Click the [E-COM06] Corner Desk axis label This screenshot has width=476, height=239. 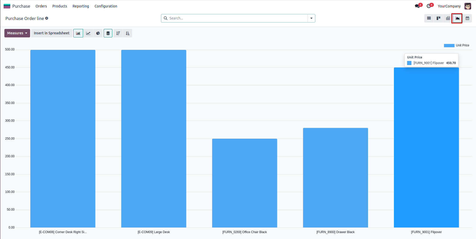(63, 232)
